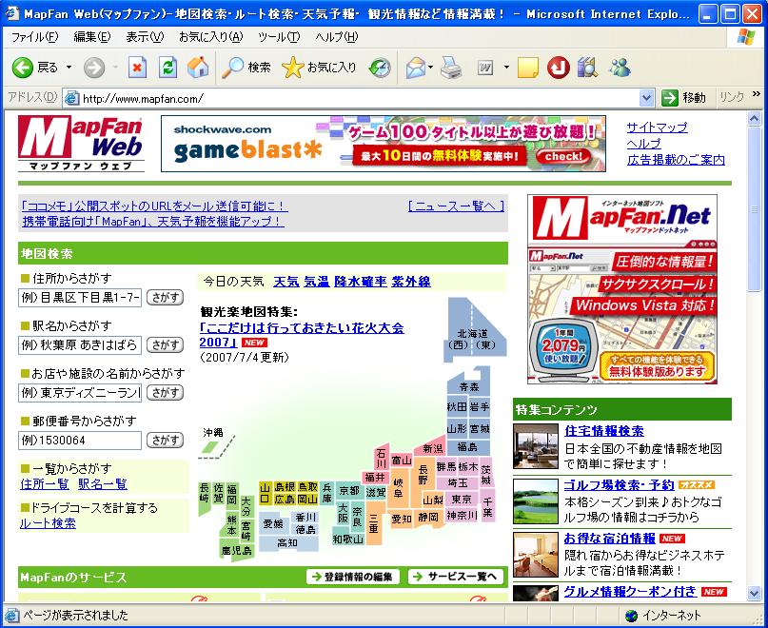Open the ヘルプ(H) menu

(337, 37)
